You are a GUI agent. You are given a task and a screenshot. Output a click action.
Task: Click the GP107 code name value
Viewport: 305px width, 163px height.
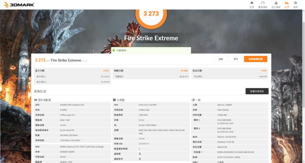[x=63, y=157]
